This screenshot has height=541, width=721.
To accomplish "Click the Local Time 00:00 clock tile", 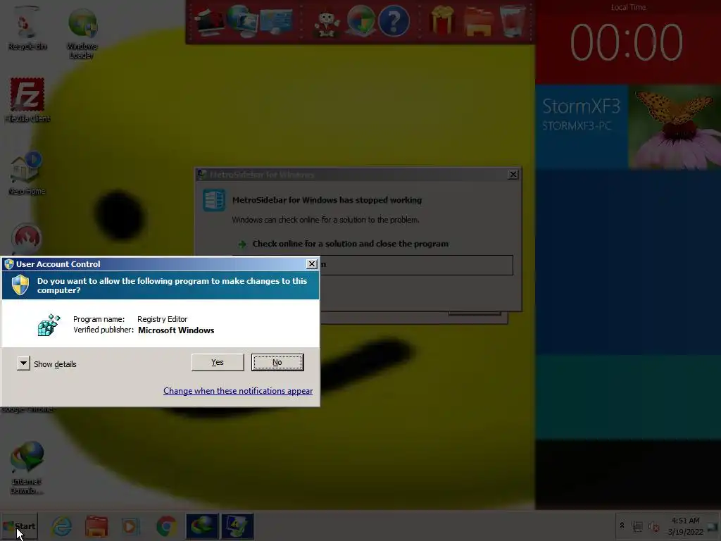I will coord(628,42).
